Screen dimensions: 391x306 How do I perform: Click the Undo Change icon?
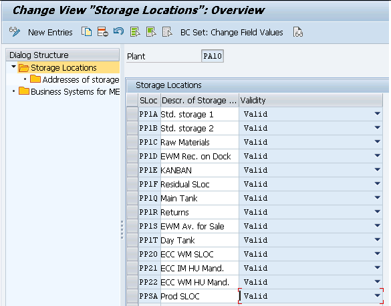click(x=118, y=31)
